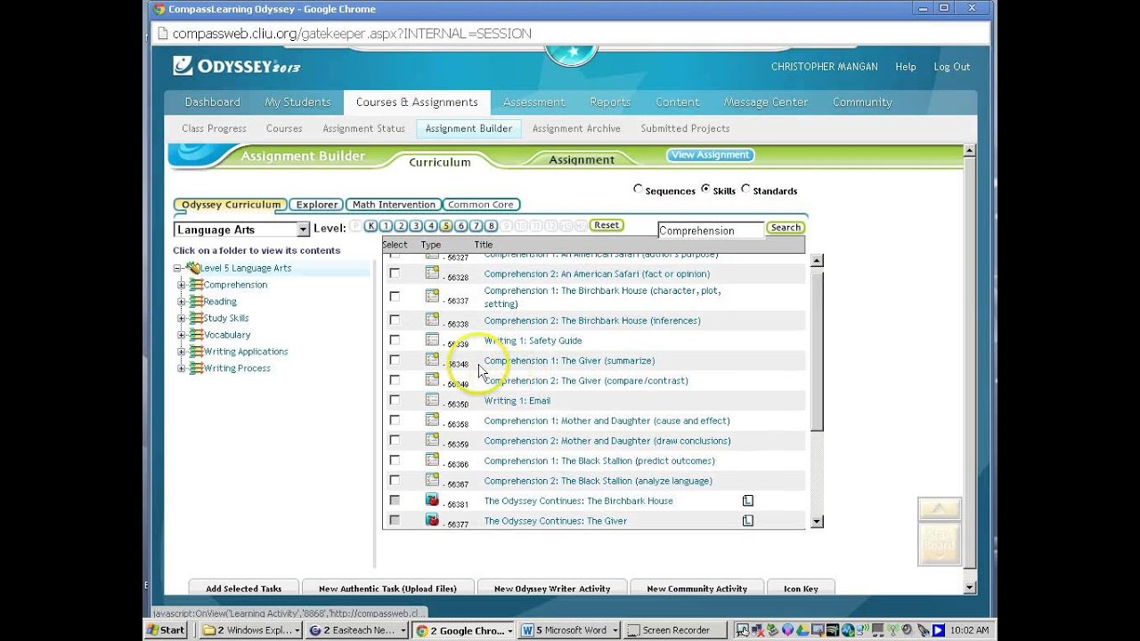Click icon for The Black Stallion (predict outcomes)
This screenshot has width=1140, height=641.
432,459
